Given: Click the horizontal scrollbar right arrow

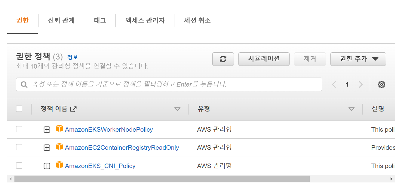Looking at the screenshot, I should pyautogui.click(x=391, y=179).
